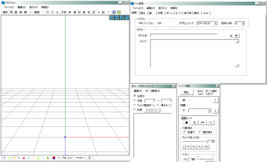Toggle the blue dot icon on the bottom bar

5,158
